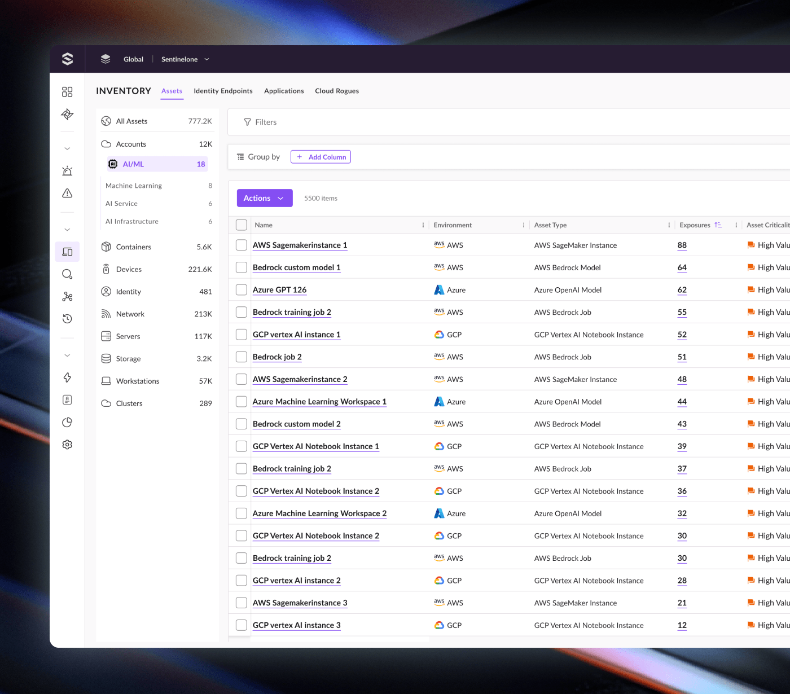This screenshot has height=694, width=790.
Task: Switch to the Identity Endpoints tab
Action: (x=223, y=91)
